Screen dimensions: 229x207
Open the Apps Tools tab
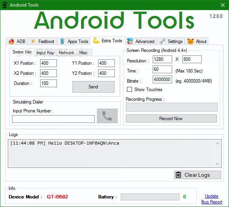point(73,41)
